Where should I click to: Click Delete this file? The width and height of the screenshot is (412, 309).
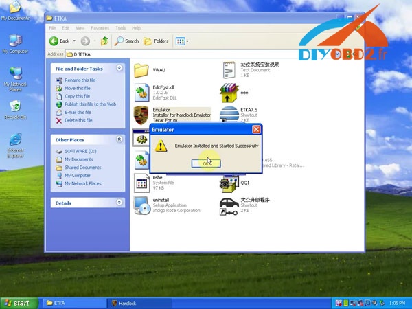(78, 120)
